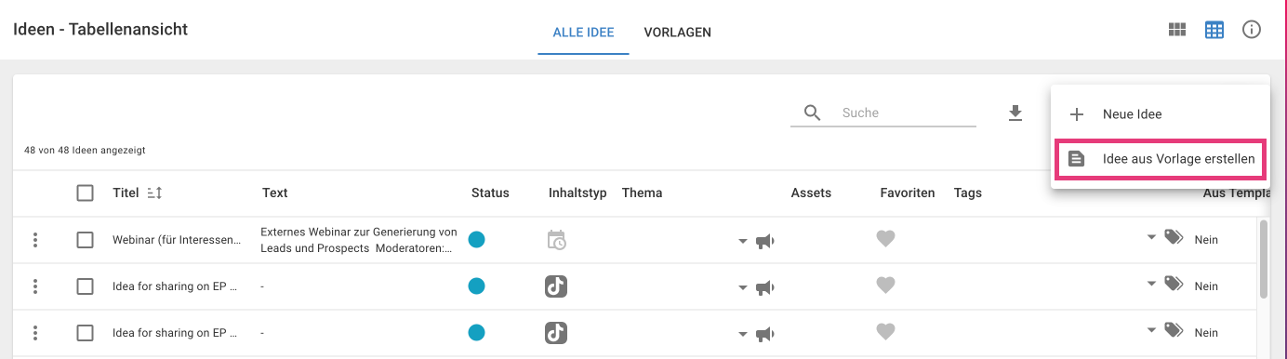This screenshot has height=359, width=1287.
Task: Favorite the Webinar idea with heart icon
Action: coord(885,240)
